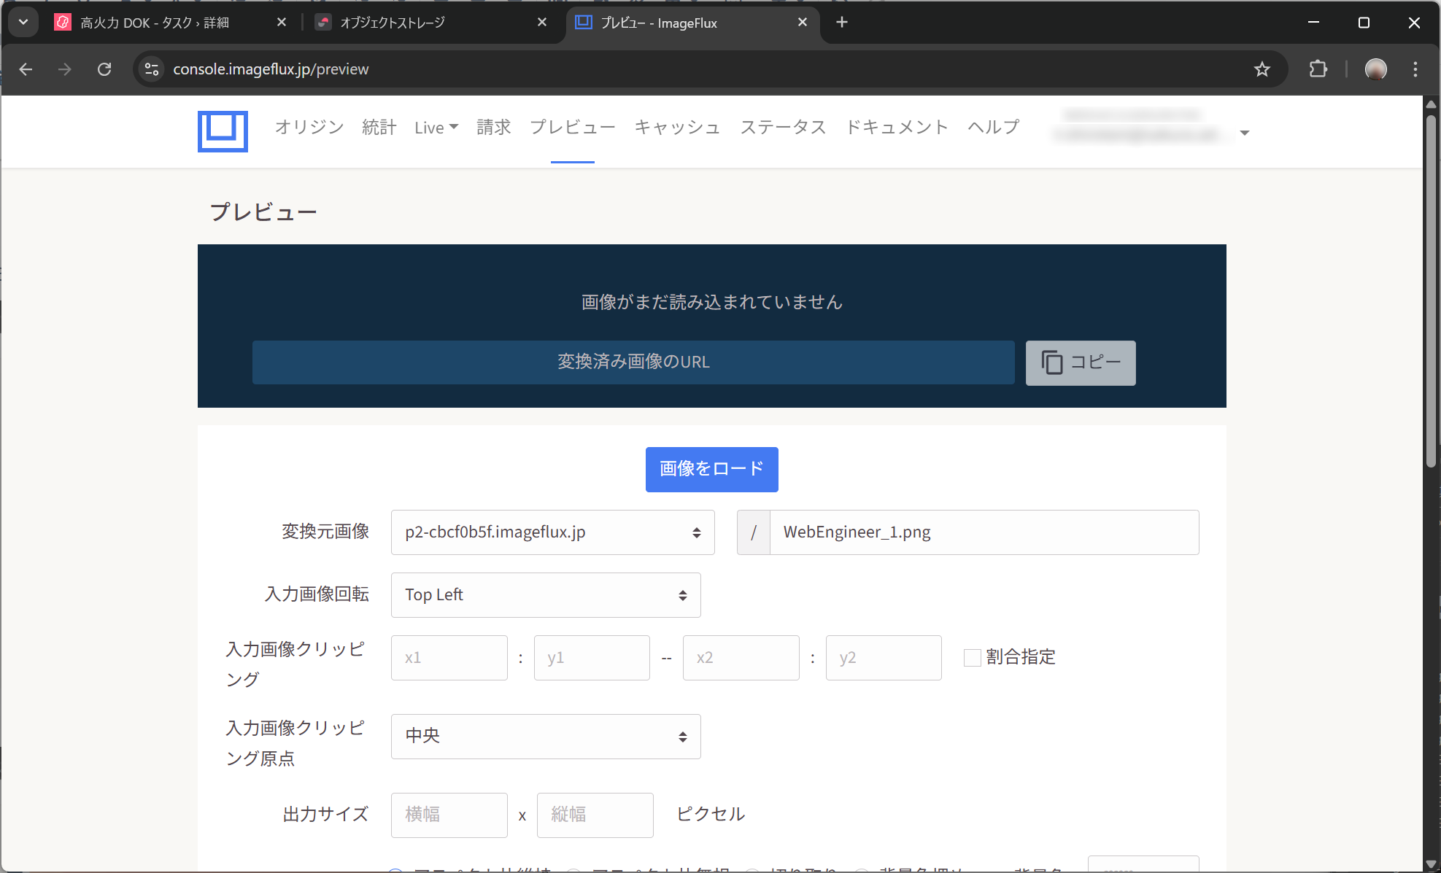Open Chrome profile avatar icon
Screen dimensions: 1441x873
pyautogui.click(x=1375, y=69)
